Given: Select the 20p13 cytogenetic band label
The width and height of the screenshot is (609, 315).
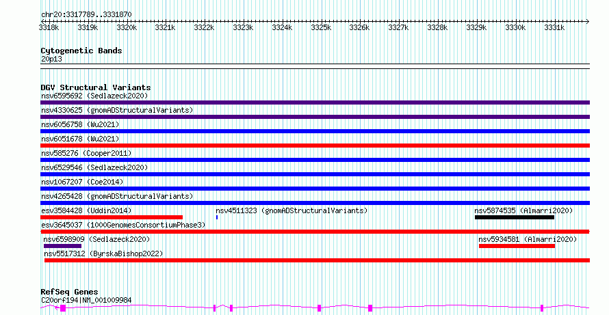Looking at the screenshot, I should tap(51, 59).
